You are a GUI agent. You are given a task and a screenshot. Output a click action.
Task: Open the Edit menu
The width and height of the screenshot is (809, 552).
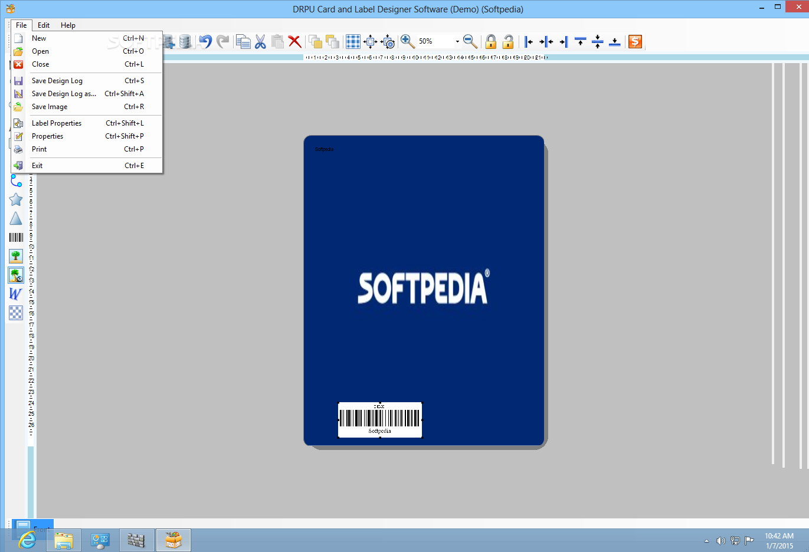point(44,25)
